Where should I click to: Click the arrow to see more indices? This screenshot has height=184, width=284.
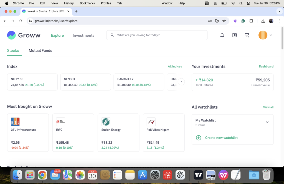point(181,82)
